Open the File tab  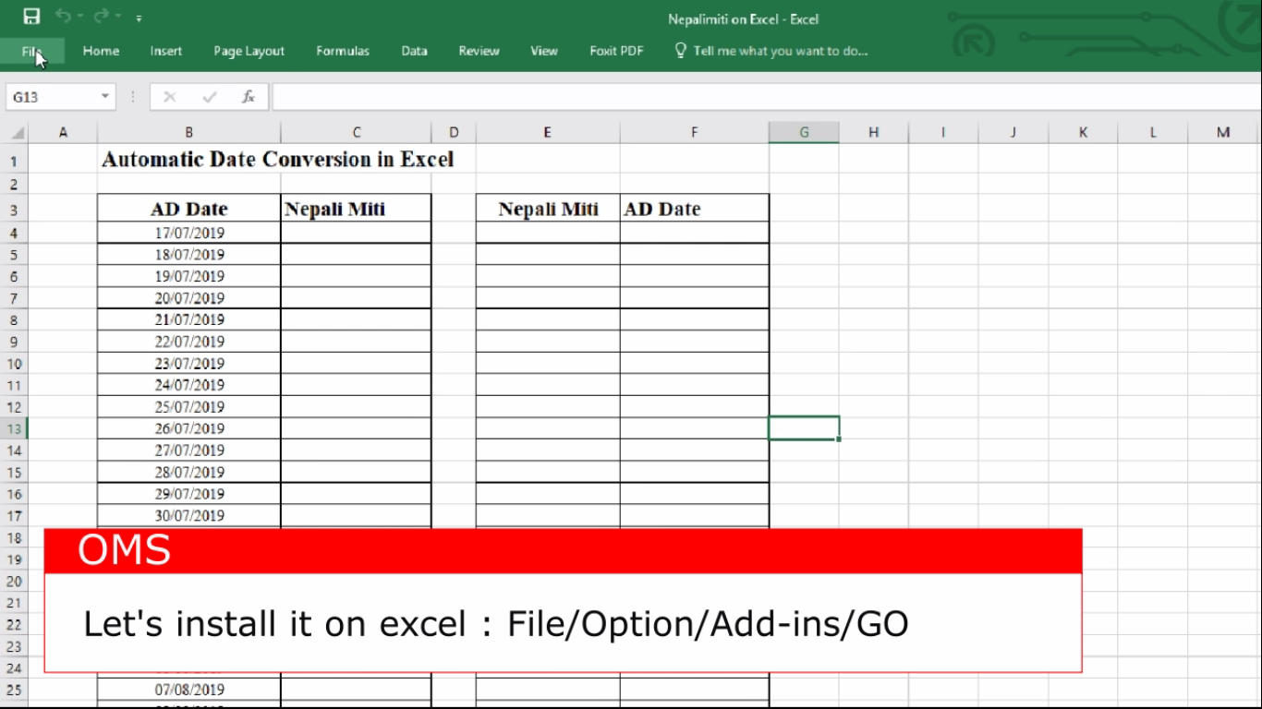coord(32,52)
